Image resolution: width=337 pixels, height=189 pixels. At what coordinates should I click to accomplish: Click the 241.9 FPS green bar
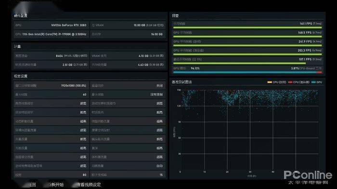247,46
